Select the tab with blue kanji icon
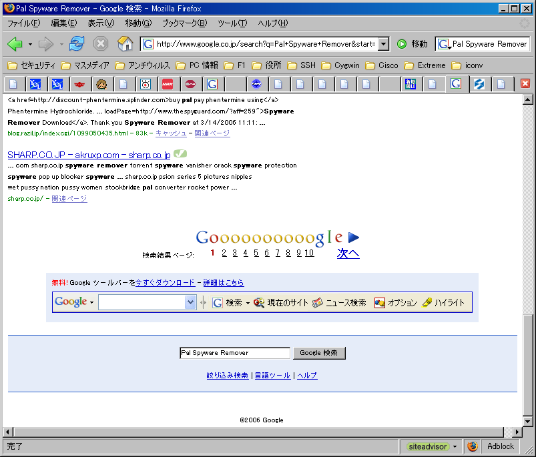 (411, 84)
